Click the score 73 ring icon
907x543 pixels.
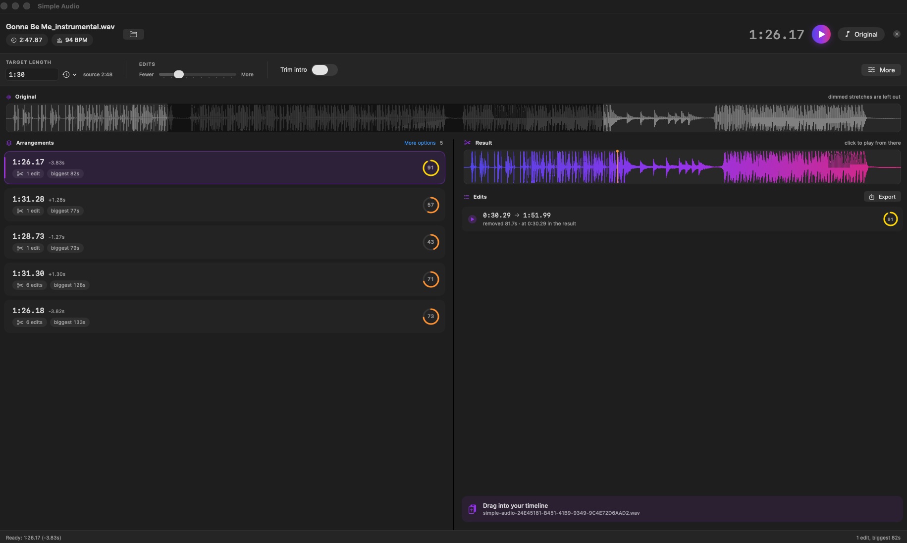[430, 316]
